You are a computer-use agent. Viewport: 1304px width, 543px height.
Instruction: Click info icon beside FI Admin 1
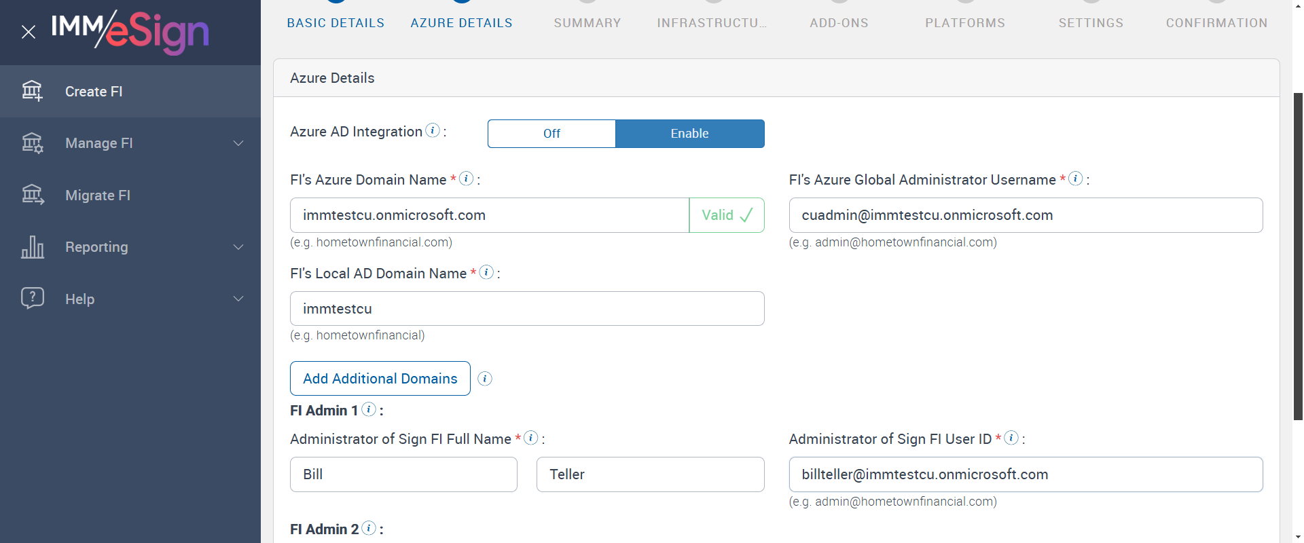coord(369,409)
